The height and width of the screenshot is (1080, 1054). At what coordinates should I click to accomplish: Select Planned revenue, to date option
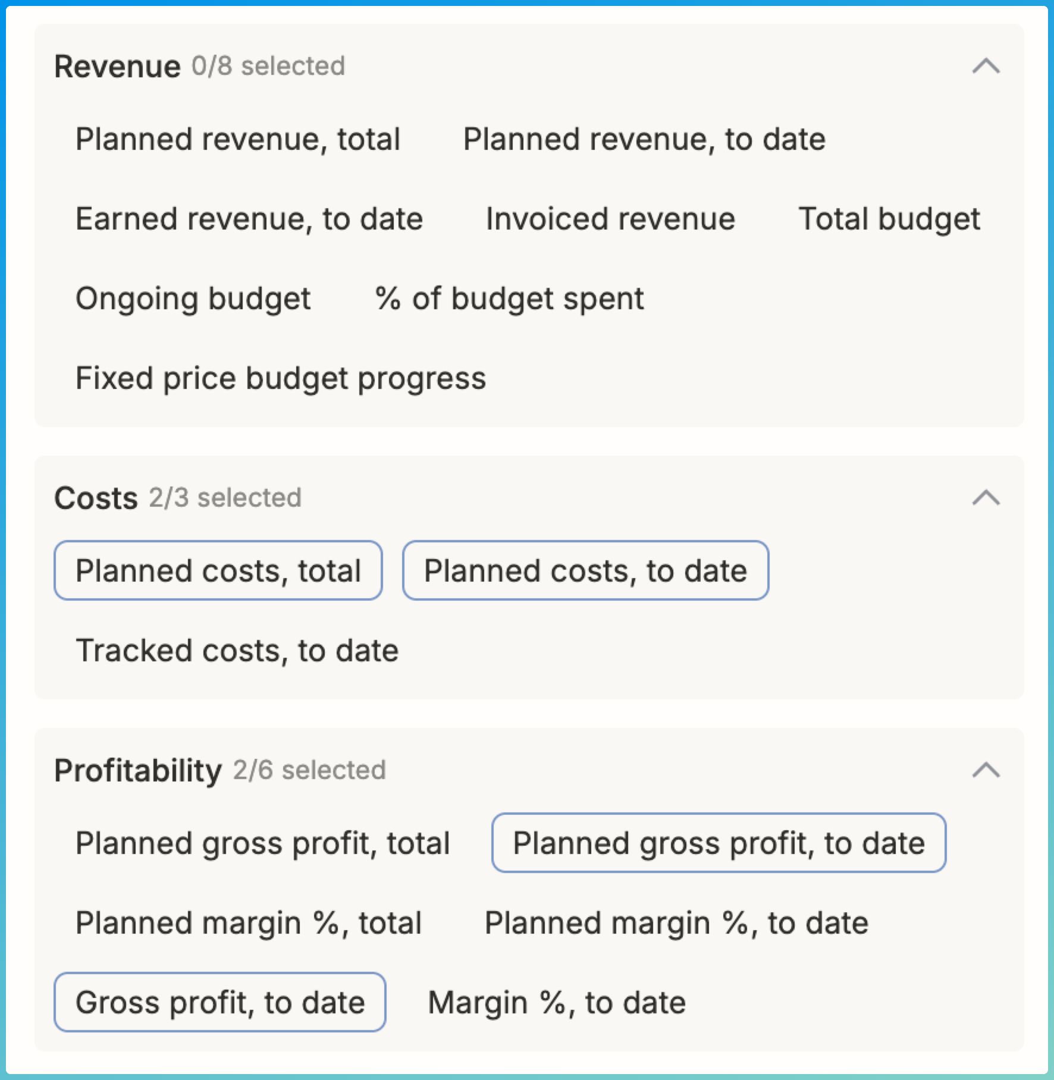coord(644,139)
